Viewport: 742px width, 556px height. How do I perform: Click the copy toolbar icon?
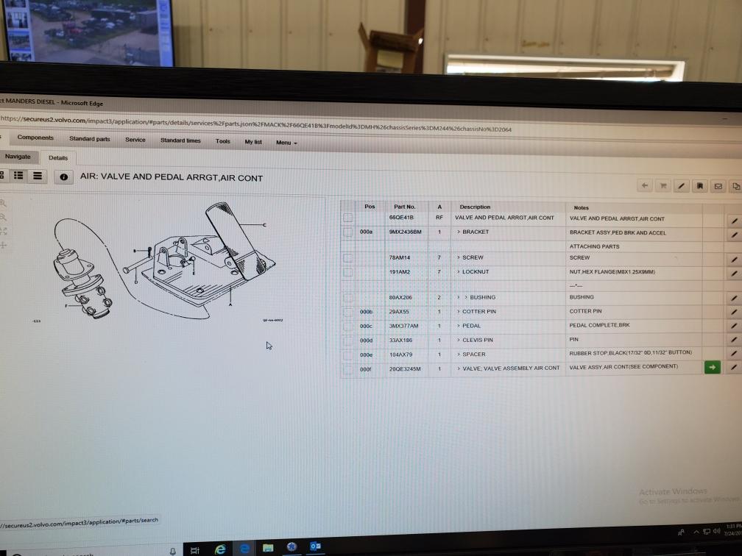735,187
